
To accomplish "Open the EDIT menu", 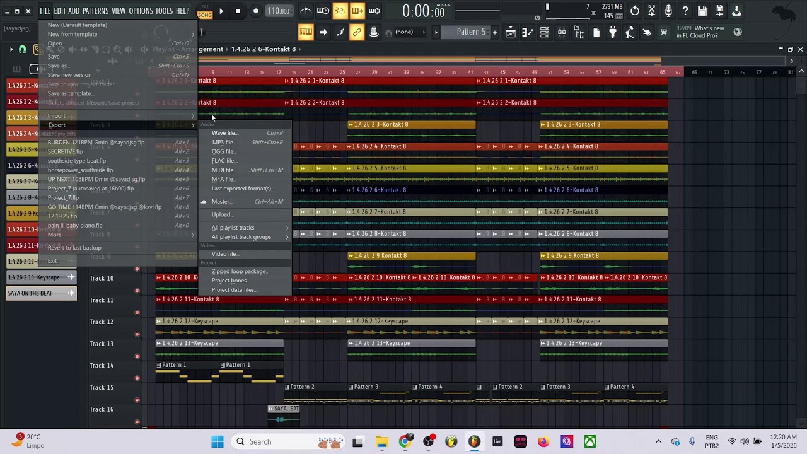I will (60, 11).
